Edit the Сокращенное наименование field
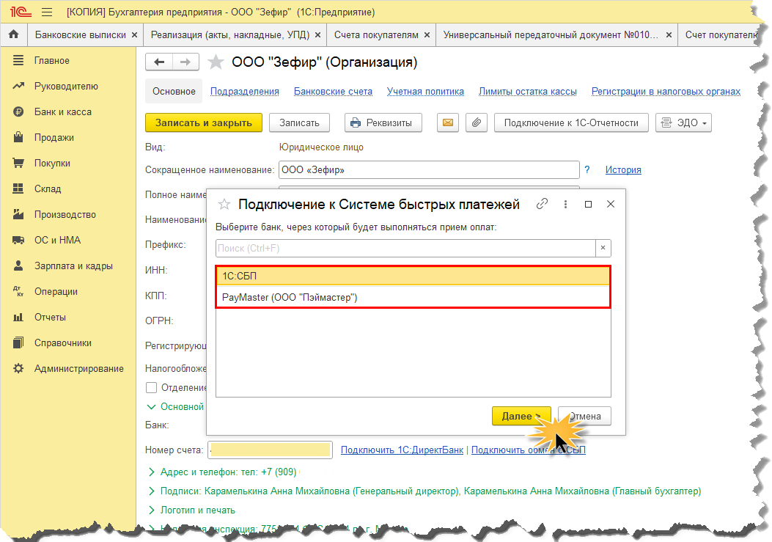Image resolution: width=772 pixels, height=542 pixels. [429, 170]
